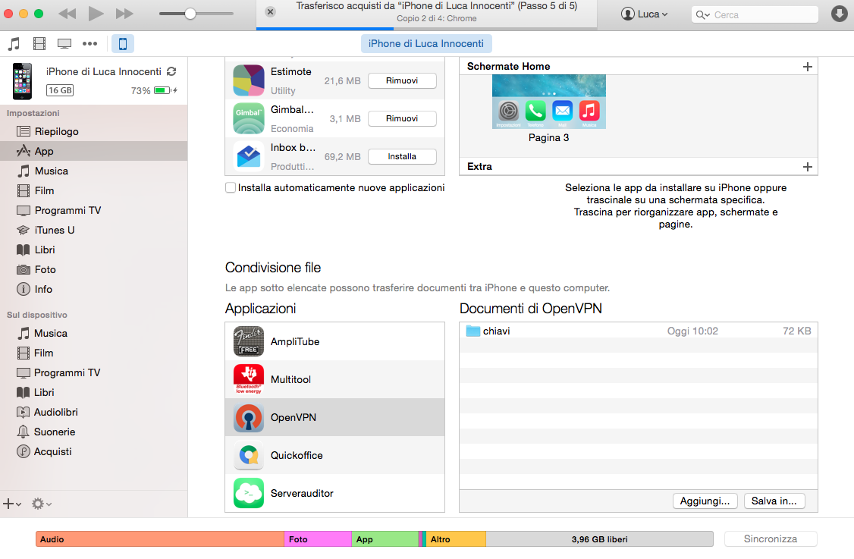Screen dimensions: 854x559
Task: Open the Music library icon
Action: (14, 43)
